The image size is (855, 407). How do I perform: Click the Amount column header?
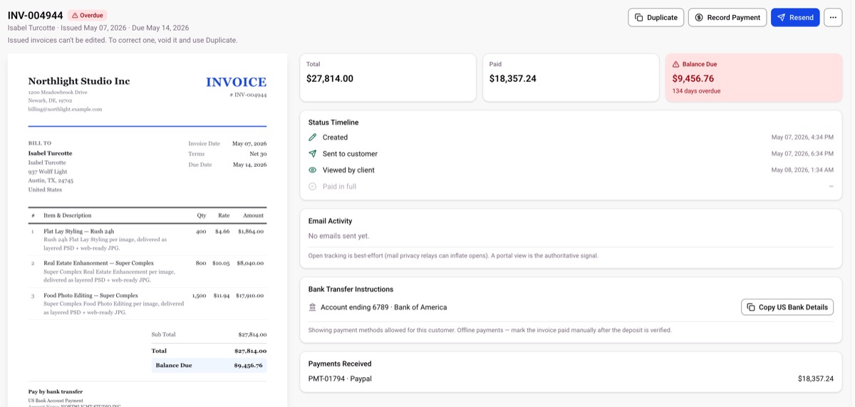253,215
